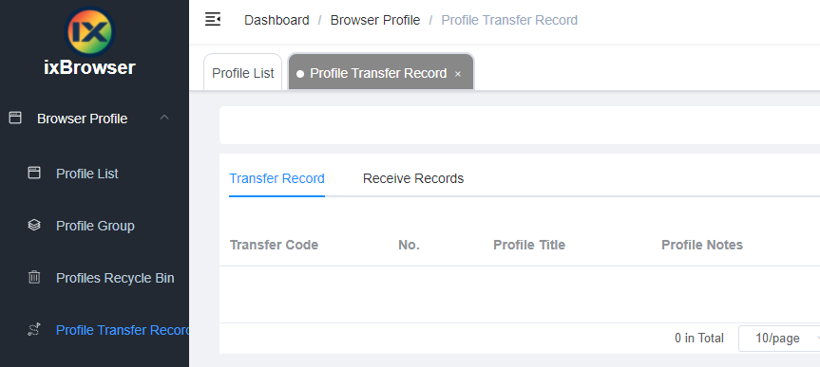Click the dot indicator on active tab
This screenshot has width=820, height=367.
click(x=300, y=74)
